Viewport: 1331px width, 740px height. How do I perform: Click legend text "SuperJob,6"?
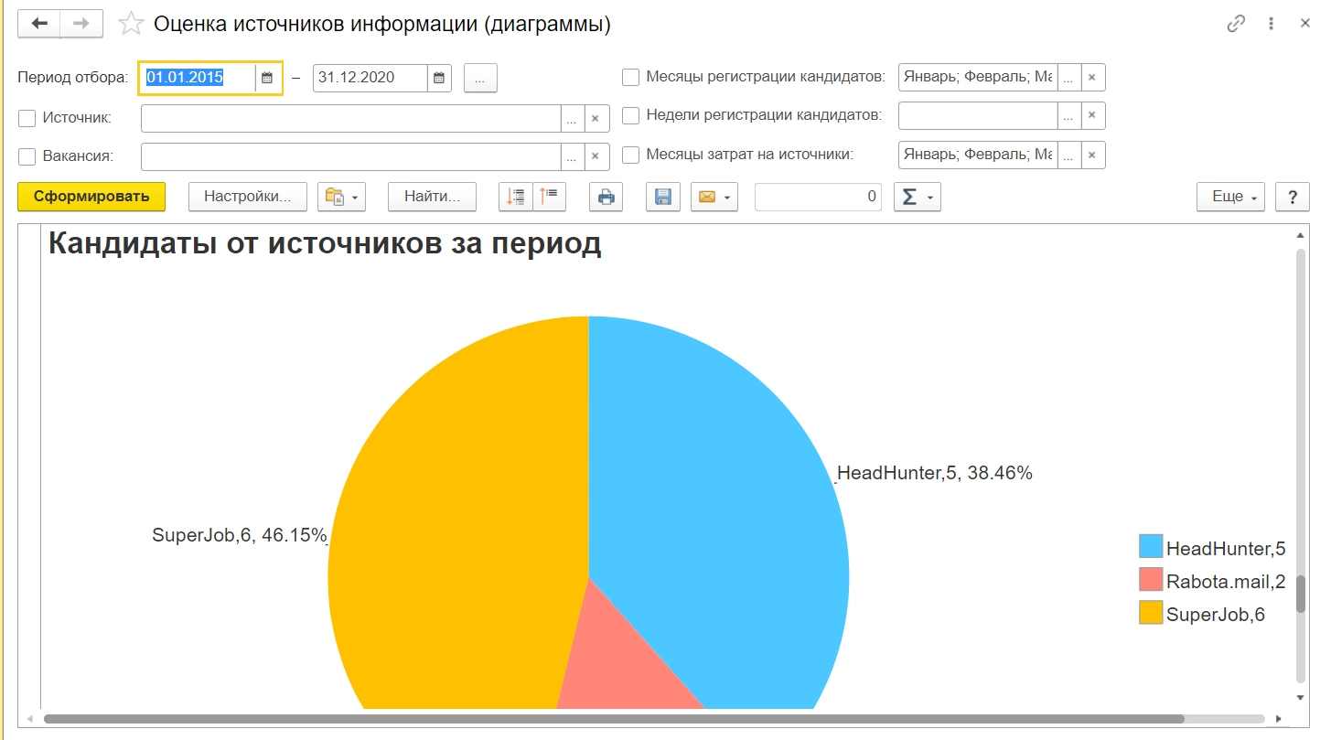(1216, 614)
